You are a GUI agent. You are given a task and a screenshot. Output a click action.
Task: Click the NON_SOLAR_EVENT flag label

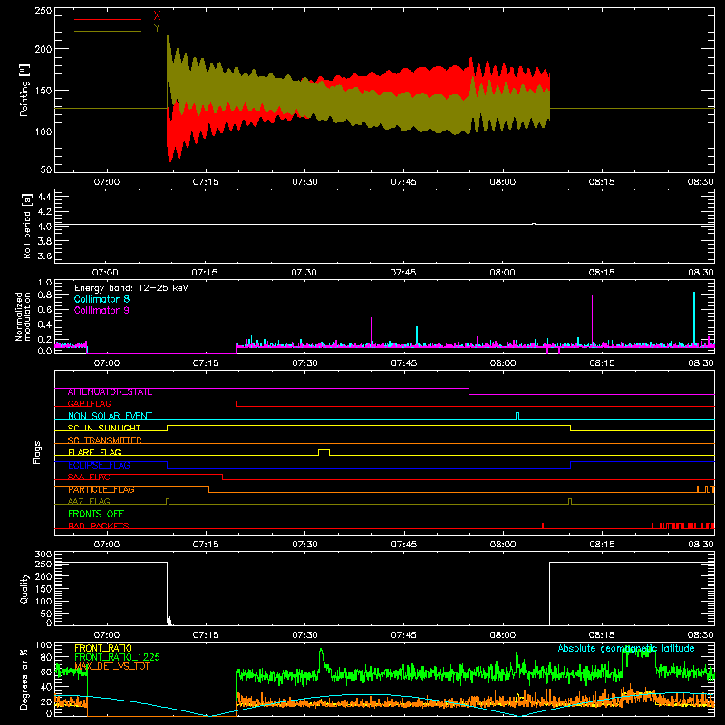(x=110, y=416)
